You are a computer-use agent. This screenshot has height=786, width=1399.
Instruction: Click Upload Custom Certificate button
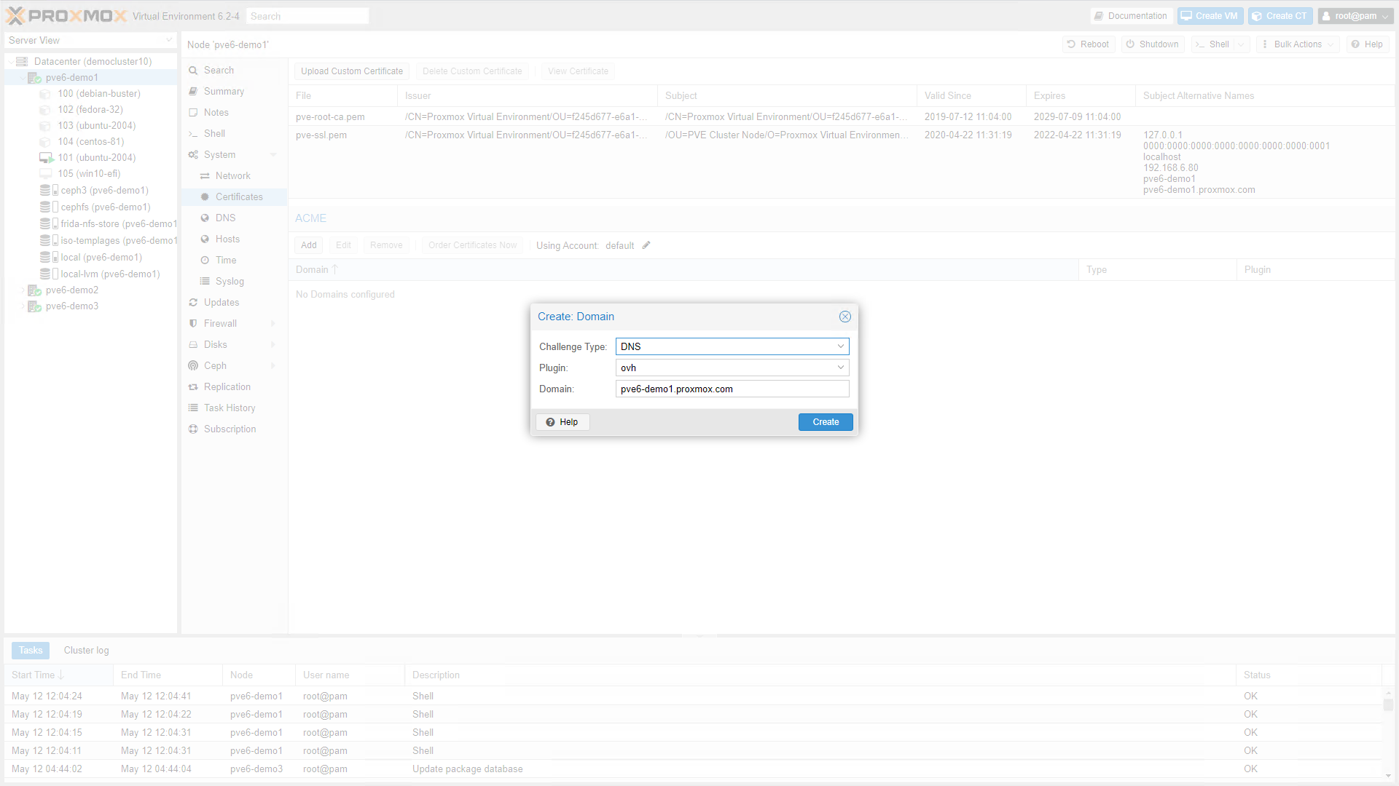pos(352,71)
